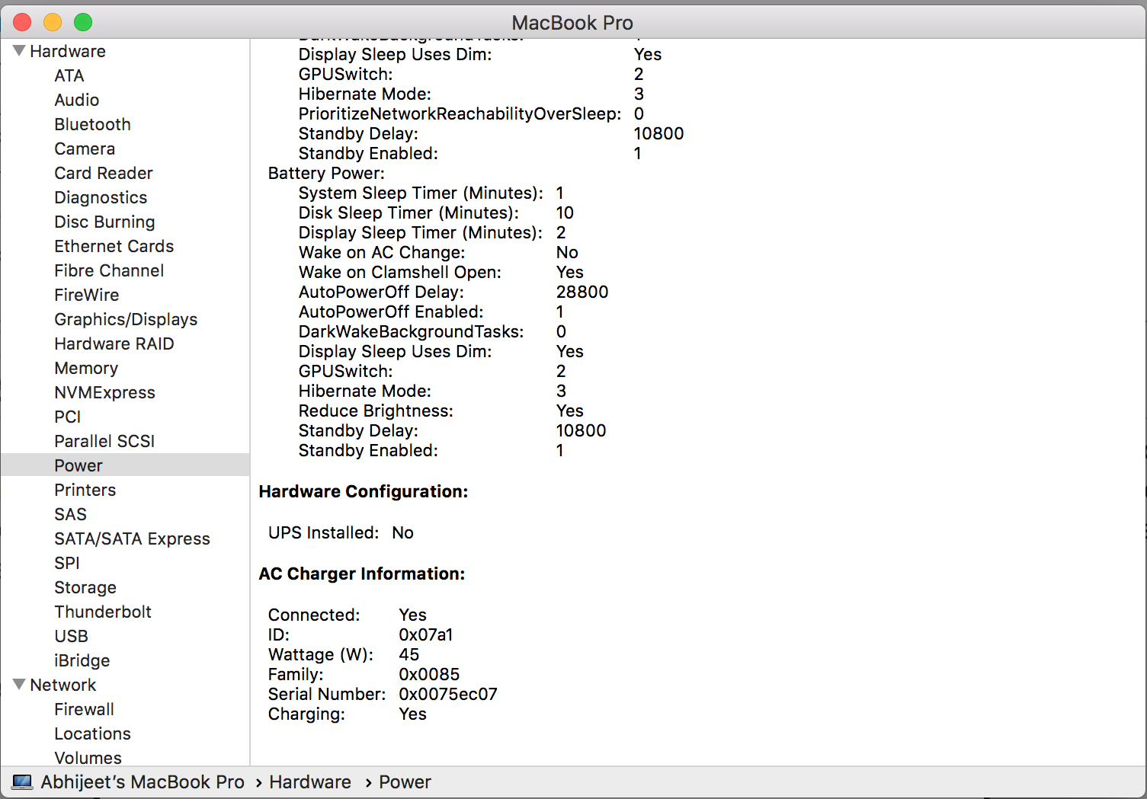Click the Wattage (W) value 45
Image resolution: width=1147 pixels, height=799 pixels.
click(x=409, y=654)
